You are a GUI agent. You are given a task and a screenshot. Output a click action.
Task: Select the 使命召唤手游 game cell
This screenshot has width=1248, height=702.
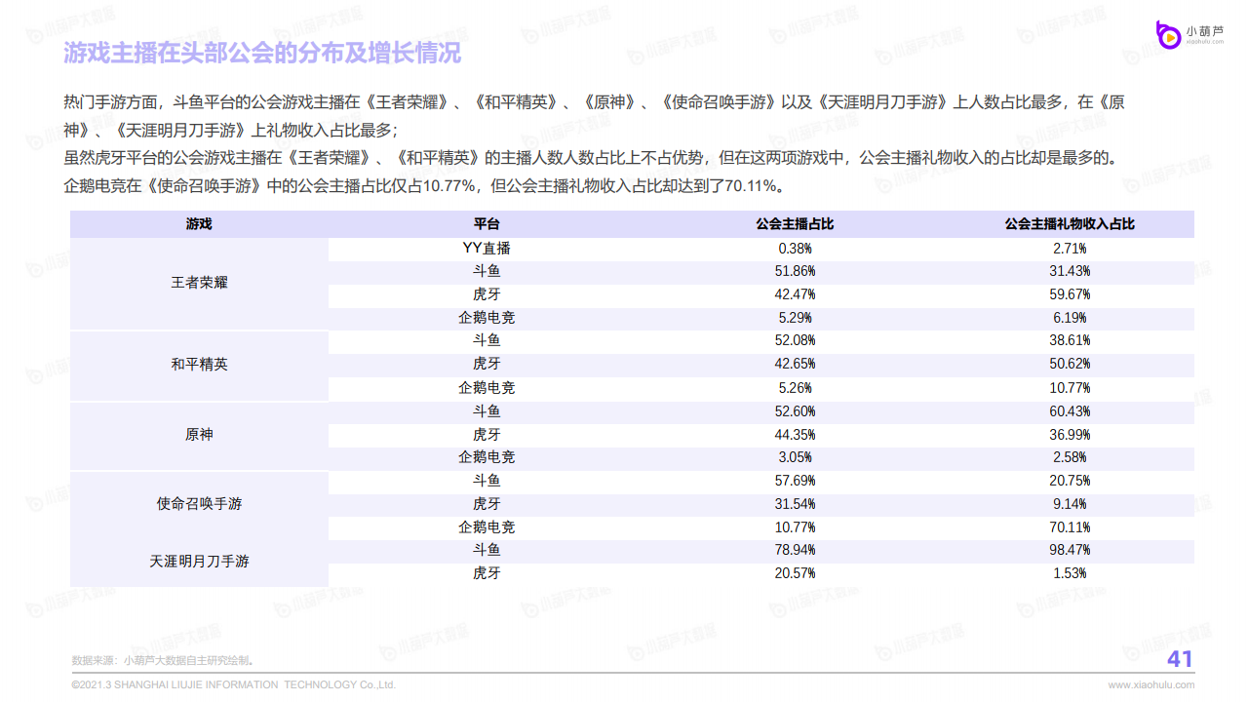199,504
